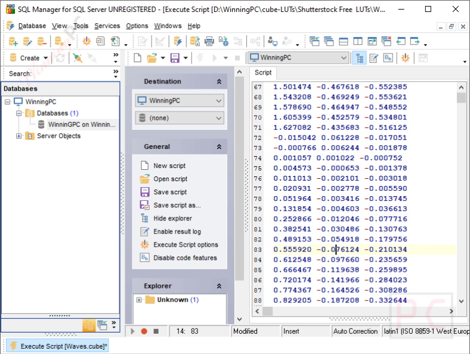470x354 pixels.
Task: Click the tile windows horizontally icon
Action: pyautogui.click(x=343, y=41)
